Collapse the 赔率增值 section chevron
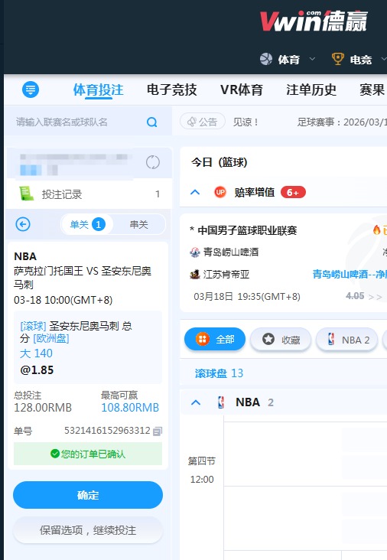Viewport: 387px width, 560px height. click(195, 193)
